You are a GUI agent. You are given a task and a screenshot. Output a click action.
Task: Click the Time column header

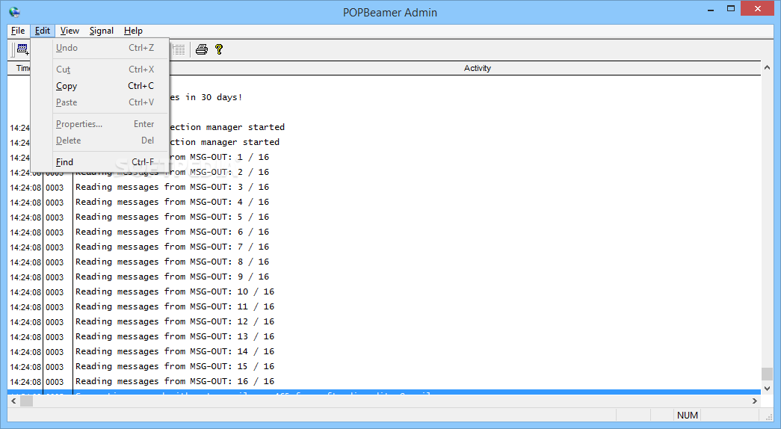pyautogui.click(x=20, y=68)
